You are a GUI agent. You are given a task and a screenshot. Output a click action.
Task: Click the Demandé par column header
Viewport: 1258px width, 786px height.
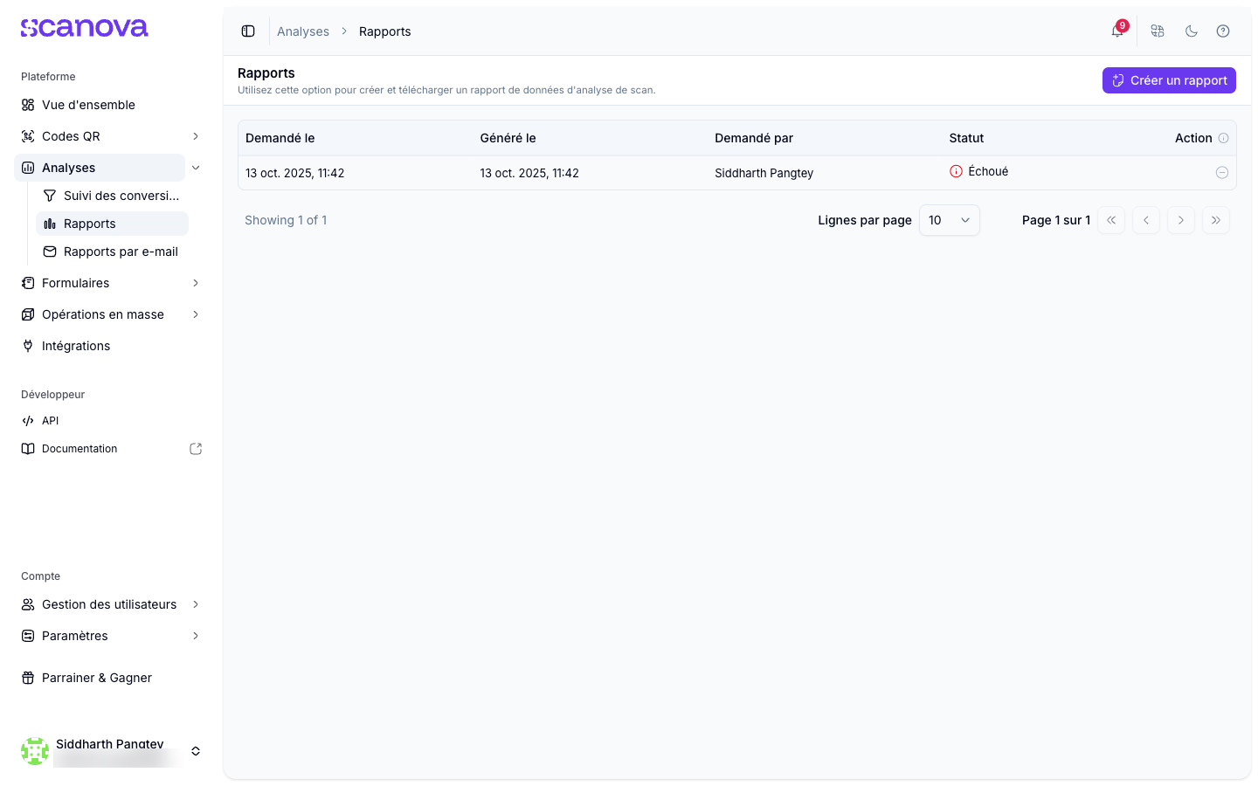(754, 138)
